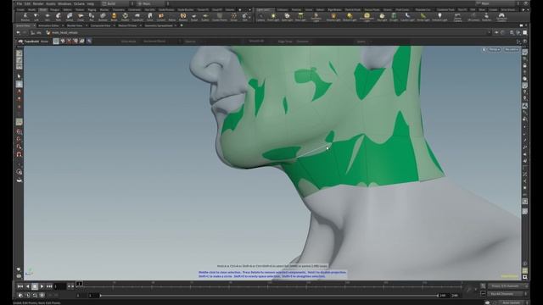The image size is (543, 305).
Task: Select the Rails shelf tool
Action: click(x=59, y=17)
